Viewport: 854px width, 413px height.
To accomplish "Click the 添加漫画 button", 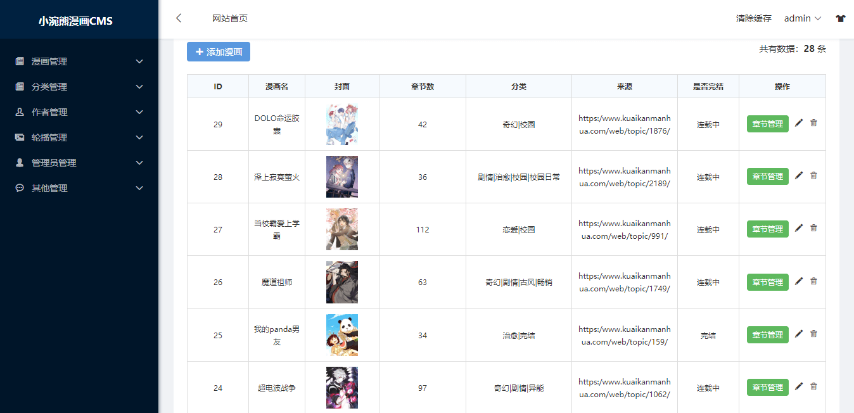I will (219, 52).
